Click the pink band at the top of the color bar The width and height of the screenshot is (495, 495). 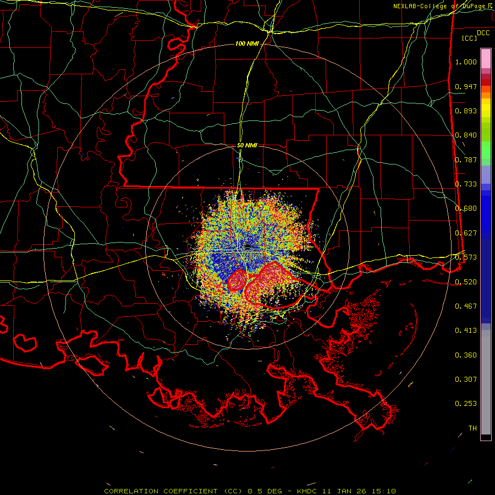(486, 58)
